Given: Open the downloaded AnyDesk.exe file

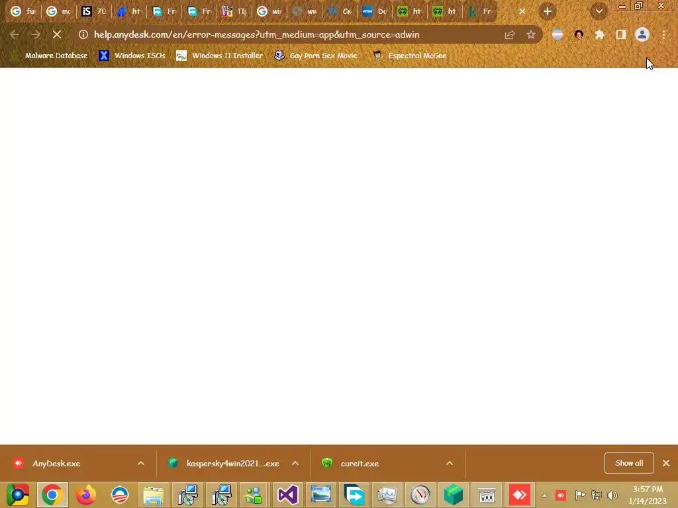Looking at the screenshot, I should click(x=56, y=463).
